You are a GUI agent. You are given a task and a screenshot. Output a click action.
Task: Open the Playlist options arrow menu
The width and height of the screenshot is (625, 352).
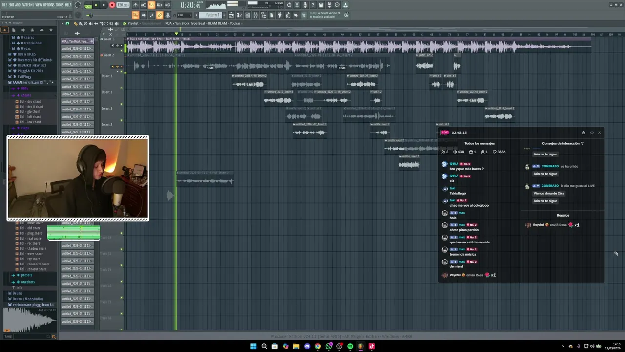click(62, 23)
